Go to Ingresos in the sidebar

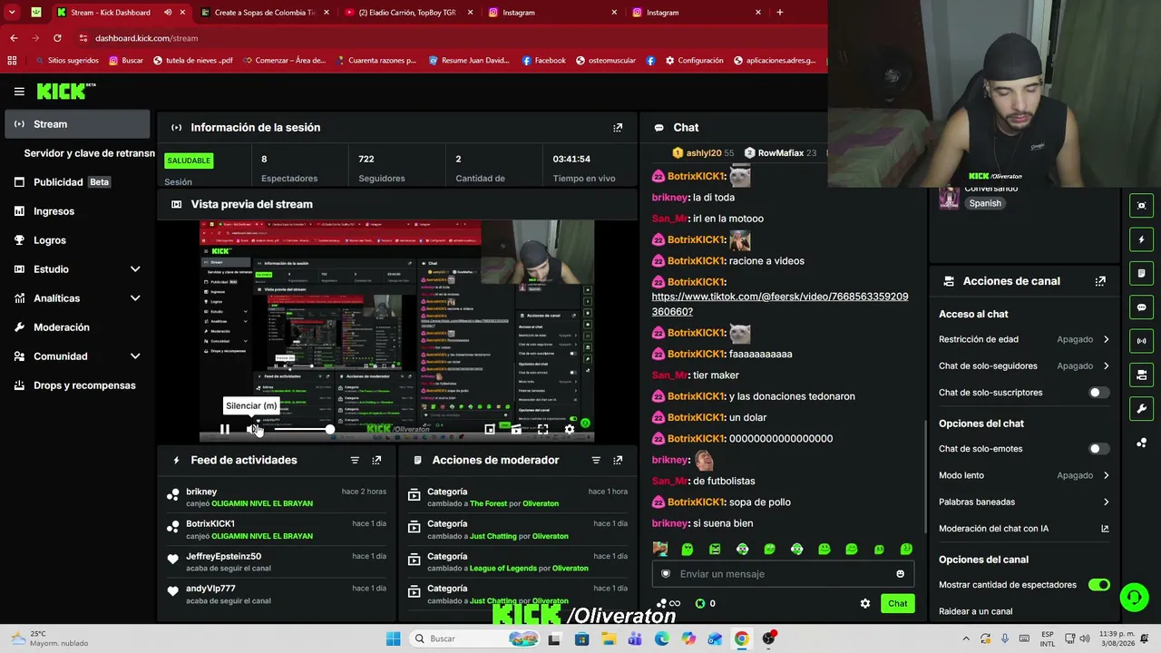tap(77, 211)
